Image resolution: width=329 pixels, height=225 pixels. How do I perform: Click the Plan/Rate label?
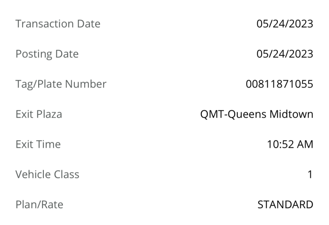[x=39, y=205]
